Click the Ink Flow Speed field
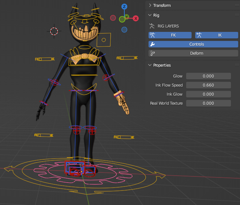The width and height of the screenshot is (240, 205). (209, 85)
